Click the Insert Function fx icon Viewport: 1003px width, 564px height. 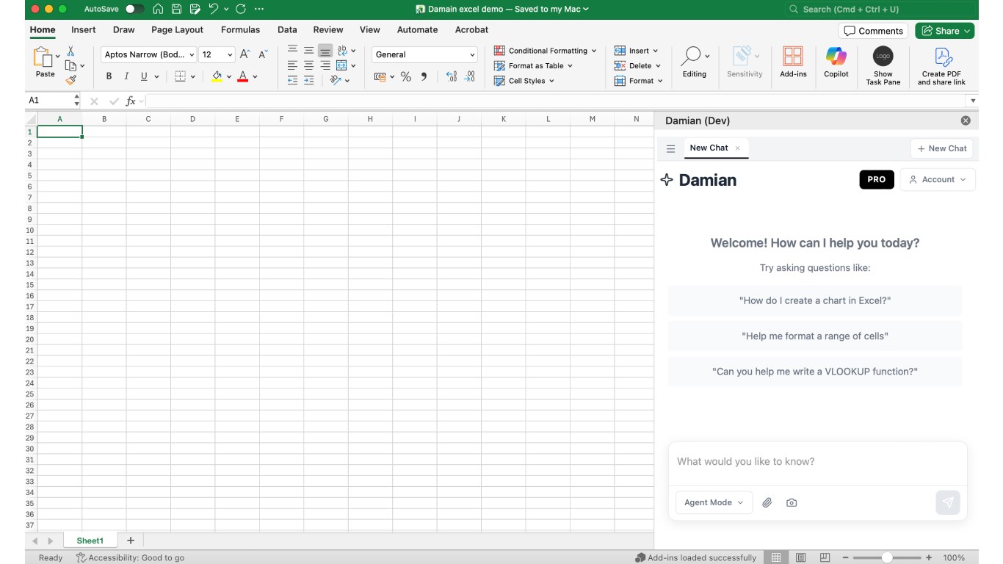[131, 101]
